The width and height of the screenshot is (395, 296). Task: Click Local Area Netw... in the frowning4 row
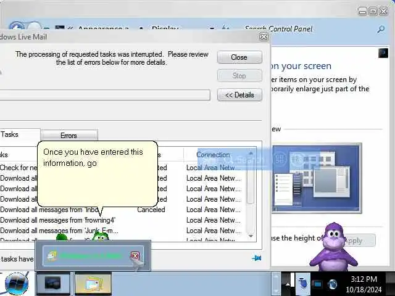point(214,220)
